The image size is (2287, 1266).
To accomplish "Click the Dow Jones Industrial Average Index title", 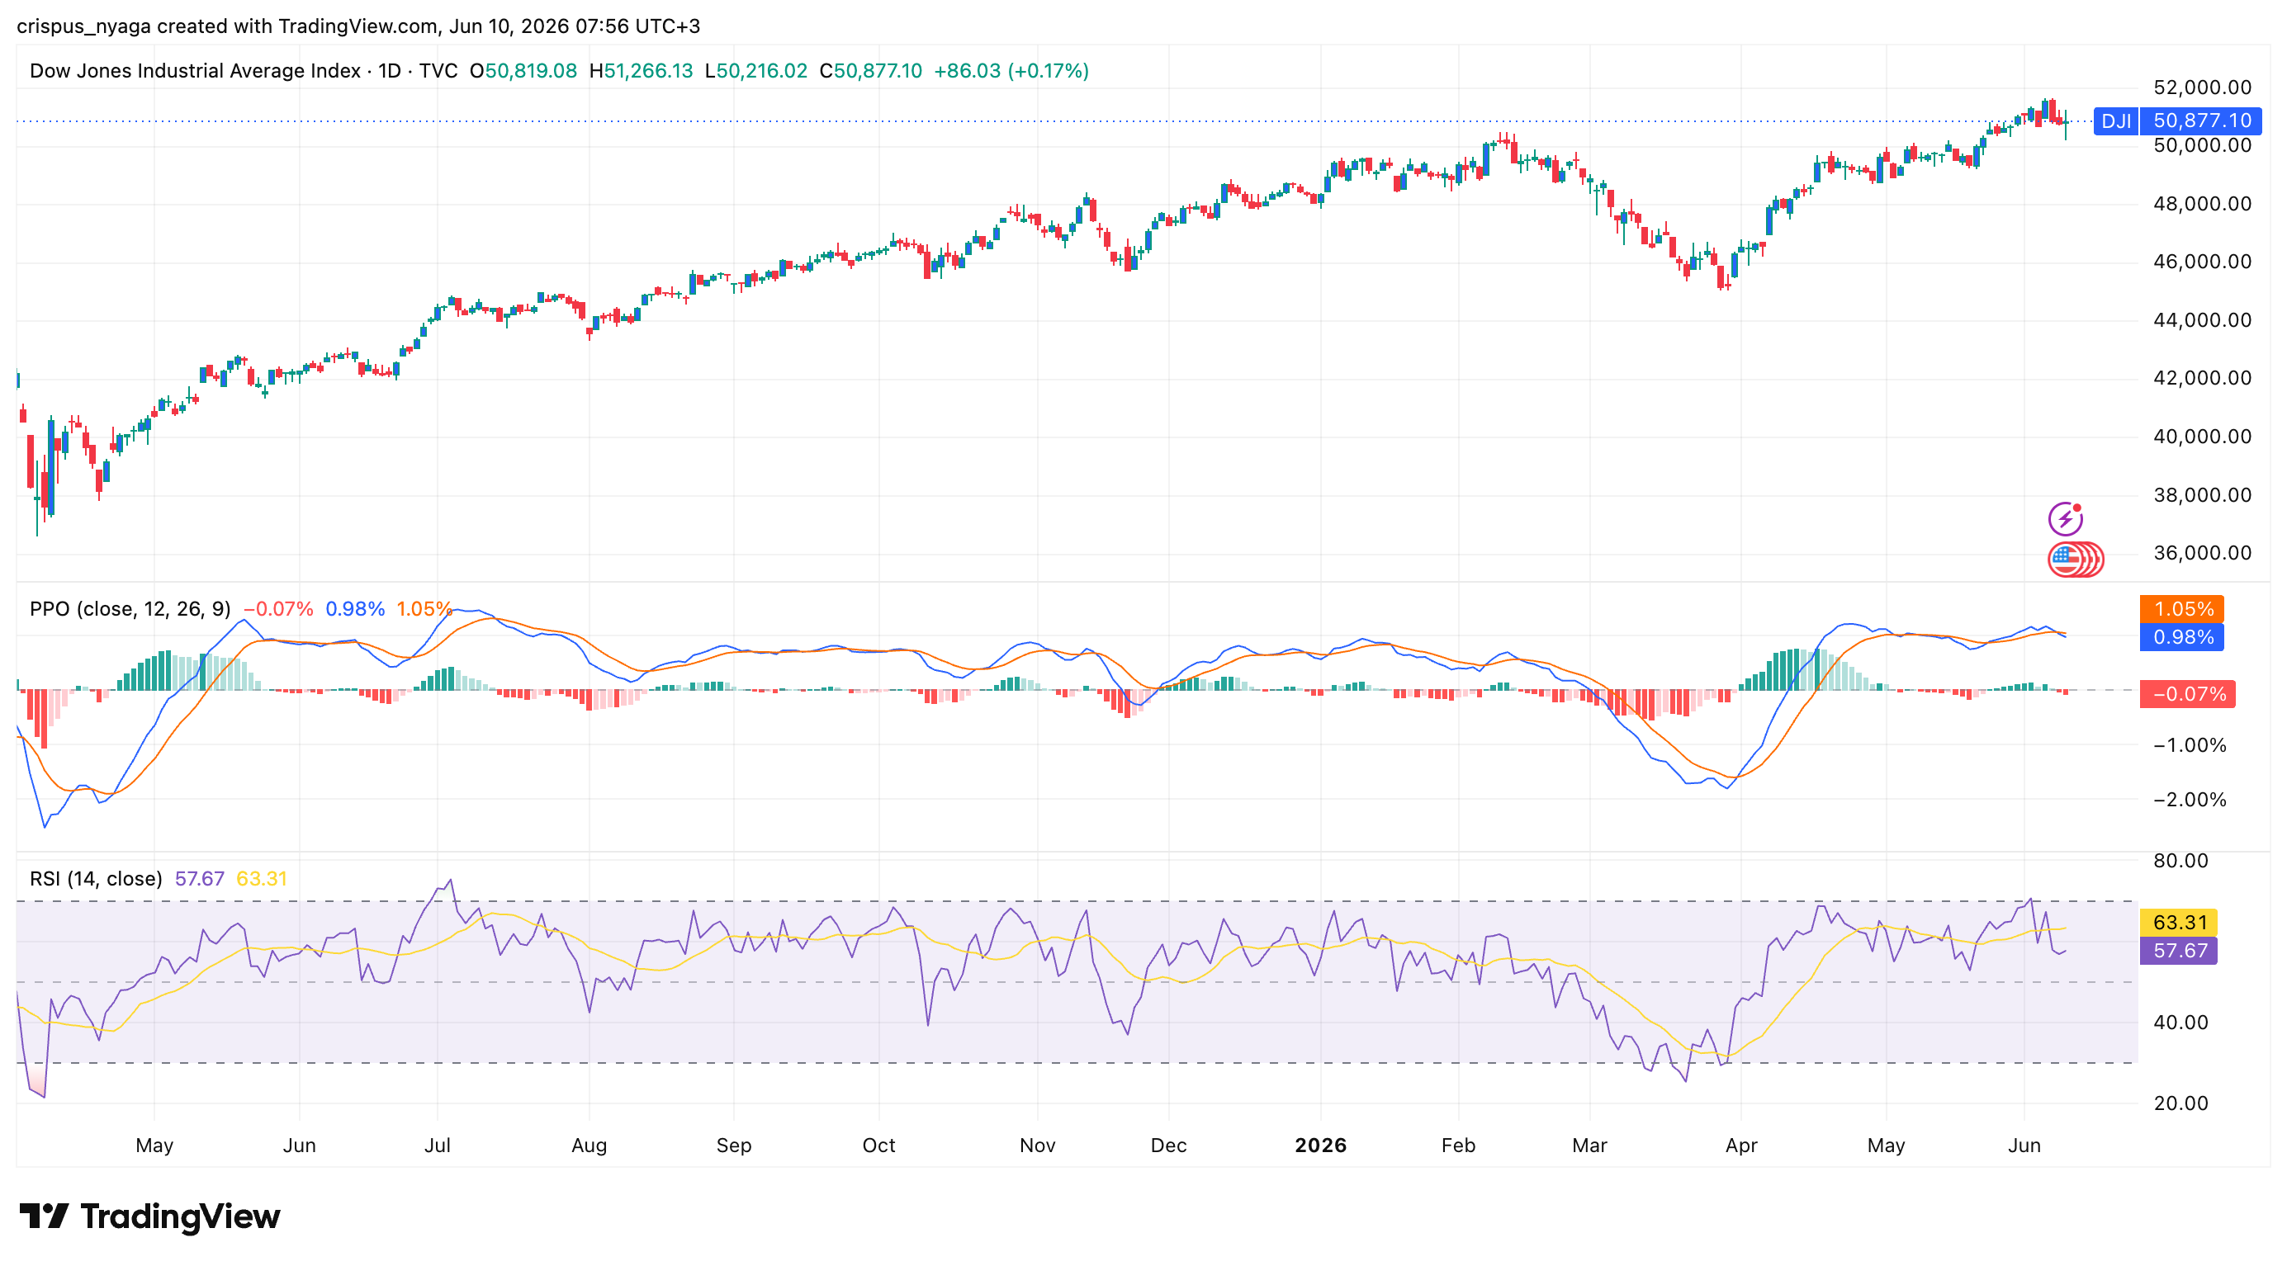I will click(194, 71).
